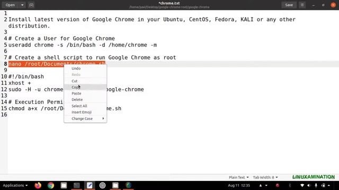This screenshot has height=190, width=339.
Task: Open the Wi-Fi network tray icon
Action: (x=302, y=185)
